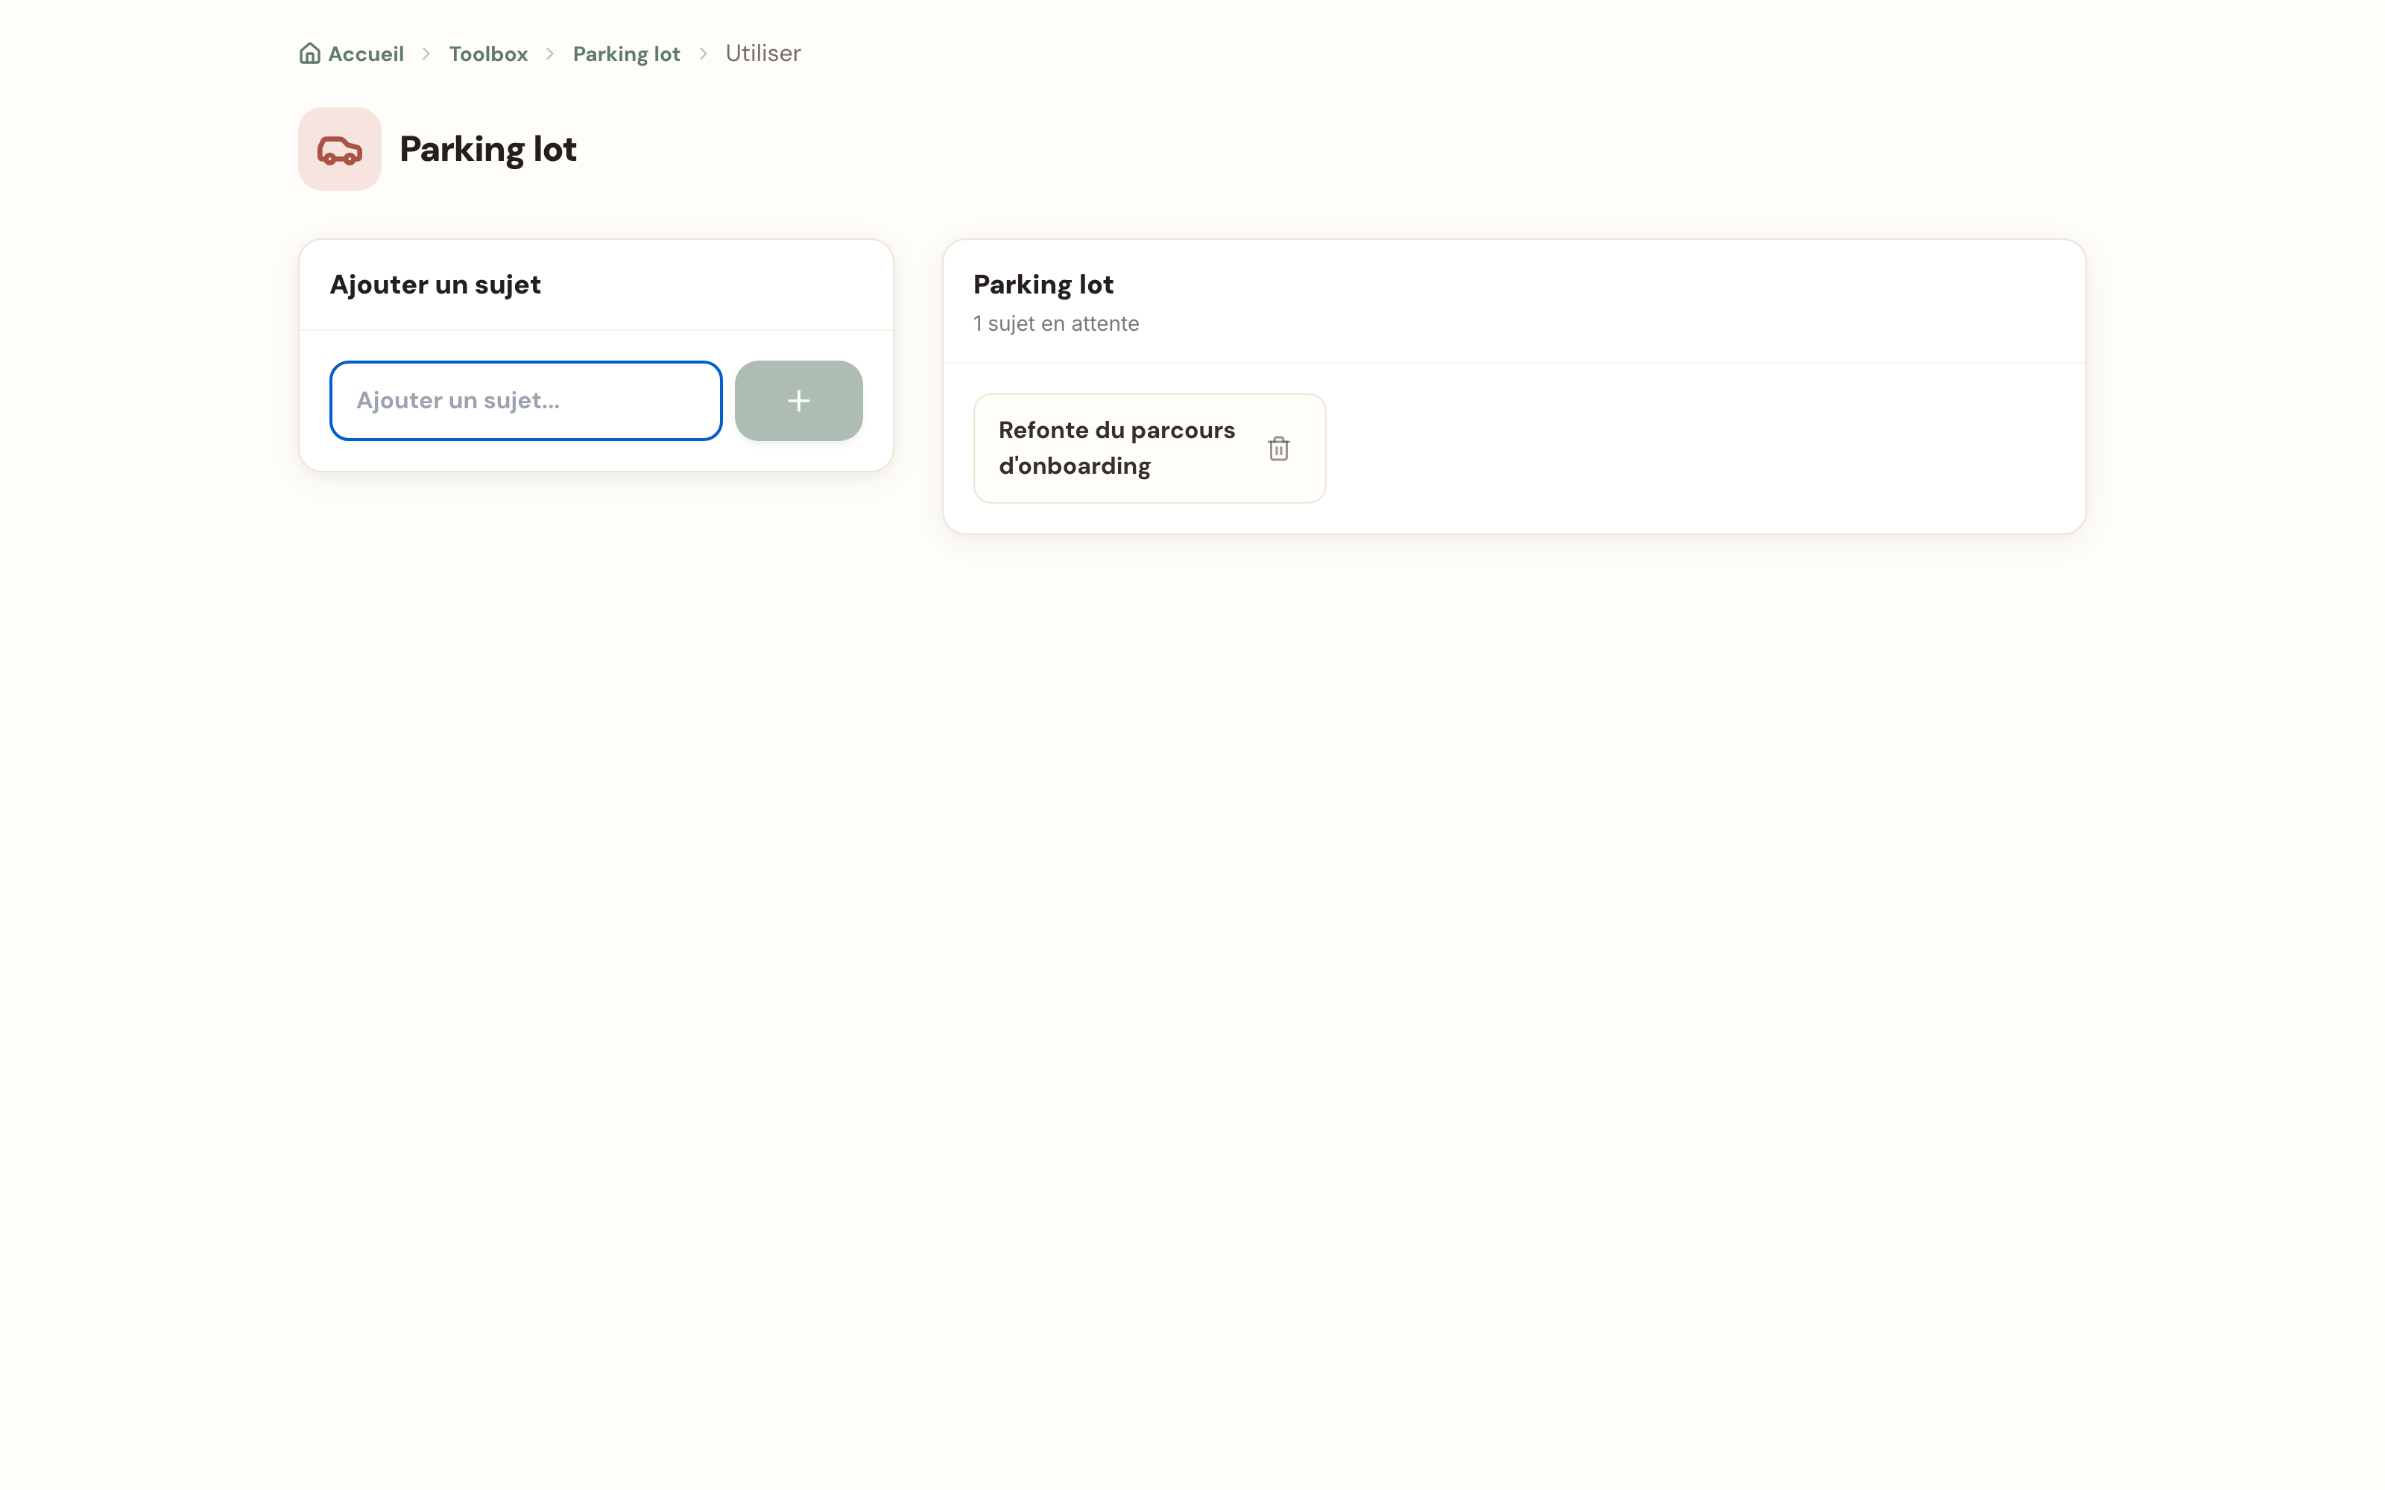2385x1490 pixels.
Task: Select the 'Refonte du parcours d'onboarding' card
Action: pyautogui.click(x=1149, y=448)
